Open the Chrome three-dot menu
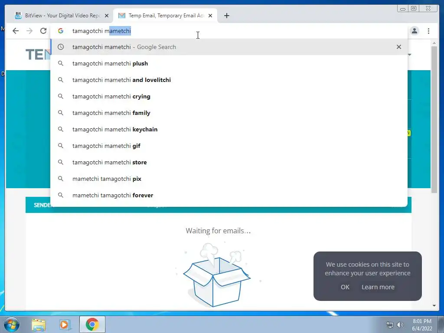Viewport: 444px width, 333px height. tap(428, 31)
